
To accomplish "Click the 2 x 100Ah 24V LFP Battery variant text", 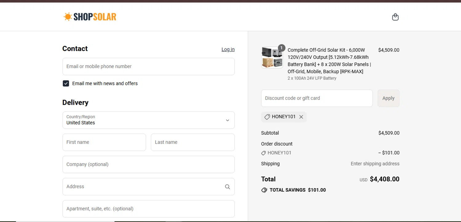I will [x=312, y=78].
